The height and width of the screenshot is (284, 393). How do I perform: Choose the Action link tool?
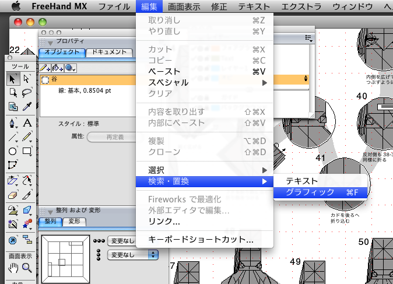(13, 240)
